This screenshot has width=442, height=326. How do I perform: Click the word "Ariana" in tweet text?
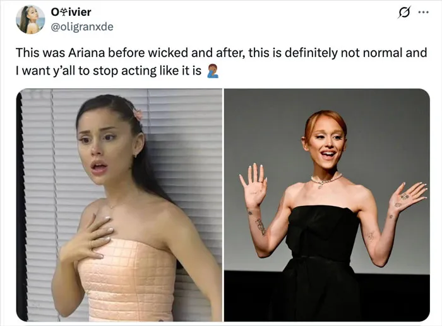click(87, 52)
